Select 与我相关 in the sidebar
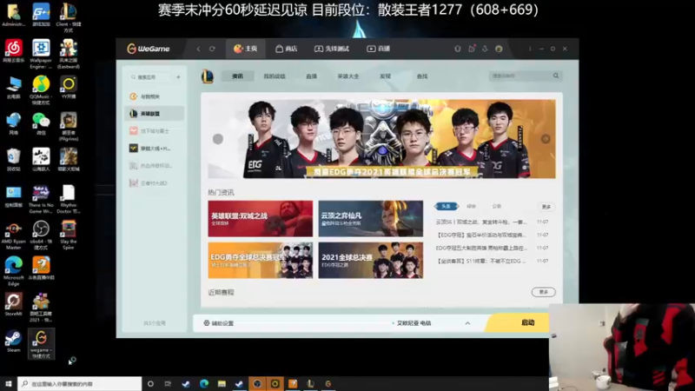Screen dimensions: 695x391 [x=155, y=96]
